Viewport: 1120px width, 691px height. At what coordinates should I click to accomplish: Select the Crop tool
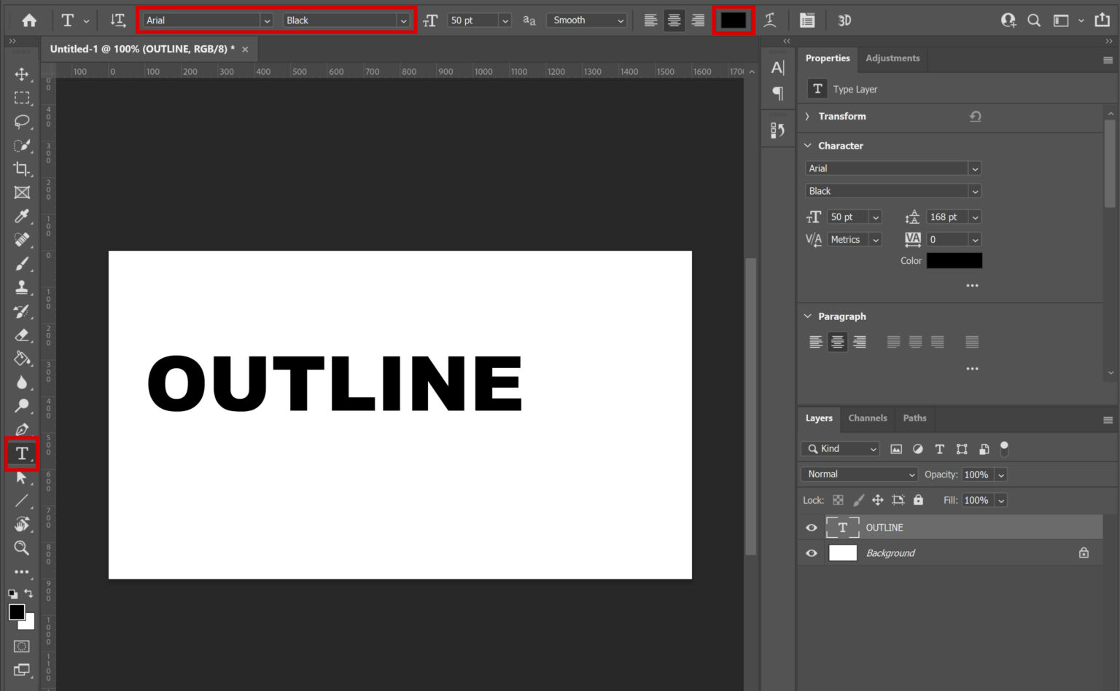pos(22,169)
